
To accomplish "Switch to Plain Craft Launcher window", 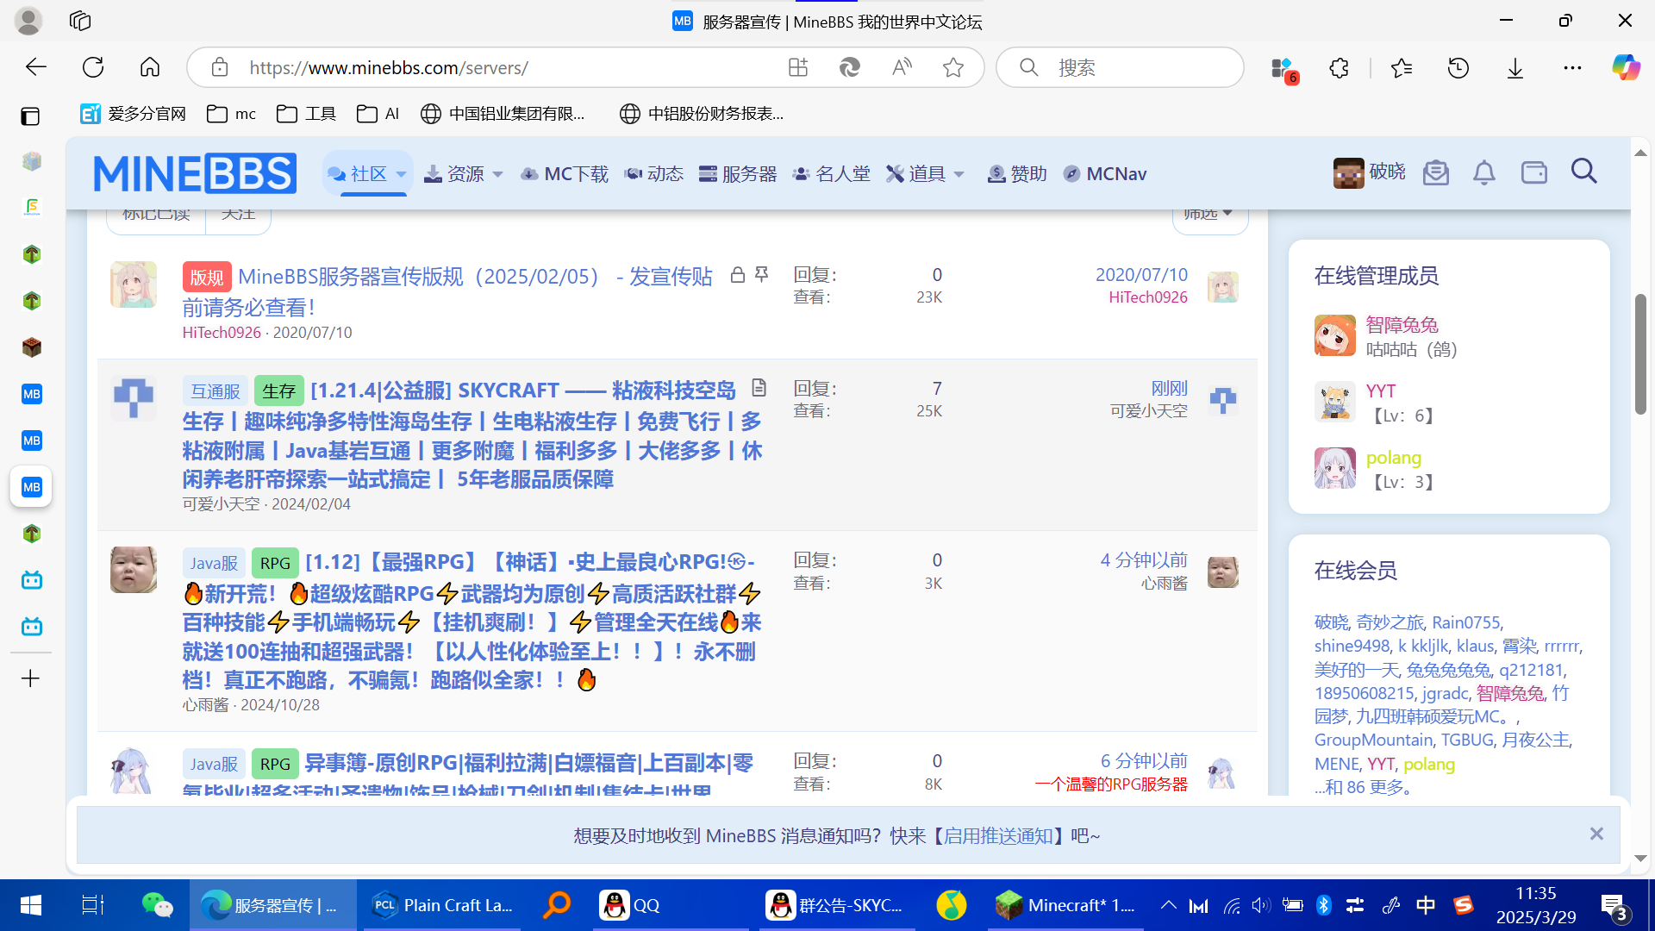I will tap(442, 905).
